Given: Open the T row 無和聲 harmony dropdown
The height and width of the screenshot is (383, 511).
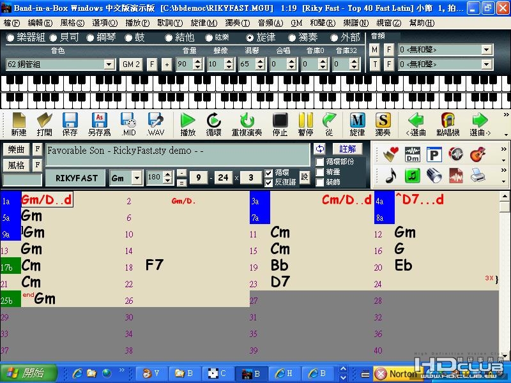Looking at the screenshot, I should tap(486, 64).
